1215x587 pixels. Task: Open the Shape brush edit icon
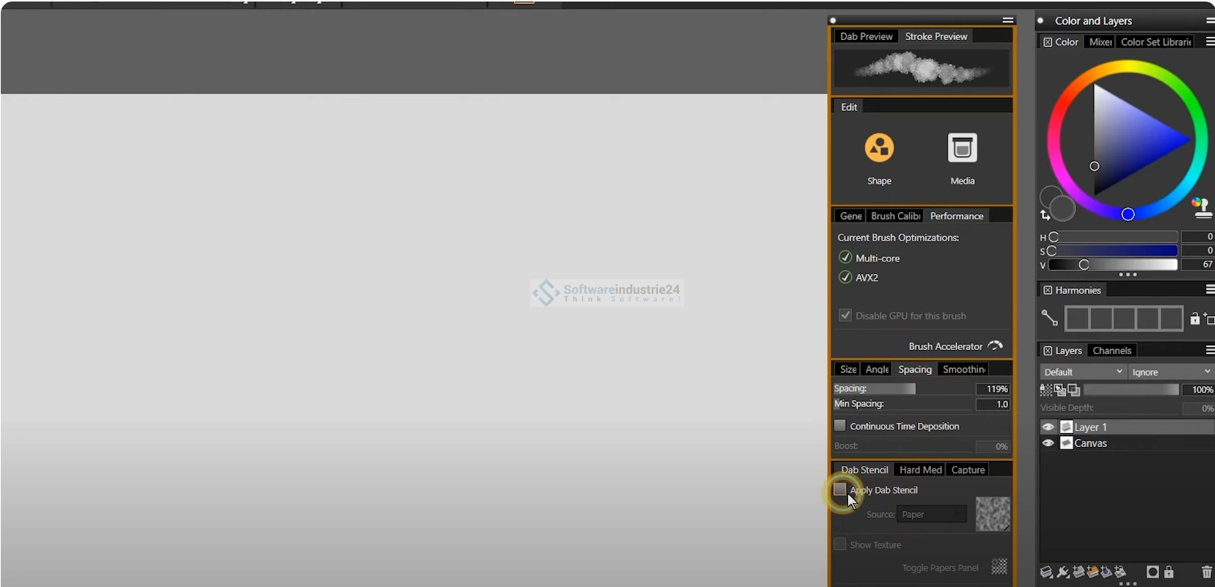click(879, 148)
